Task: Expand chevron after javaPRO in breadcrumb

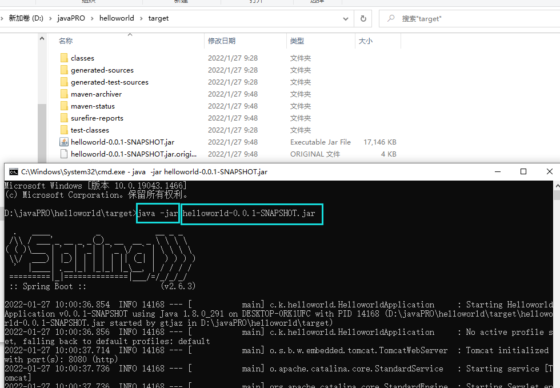Action: click(92, 18)
